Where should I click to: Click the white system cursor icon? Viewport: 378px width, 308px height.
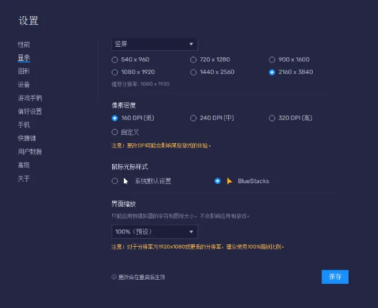(125, 181)
